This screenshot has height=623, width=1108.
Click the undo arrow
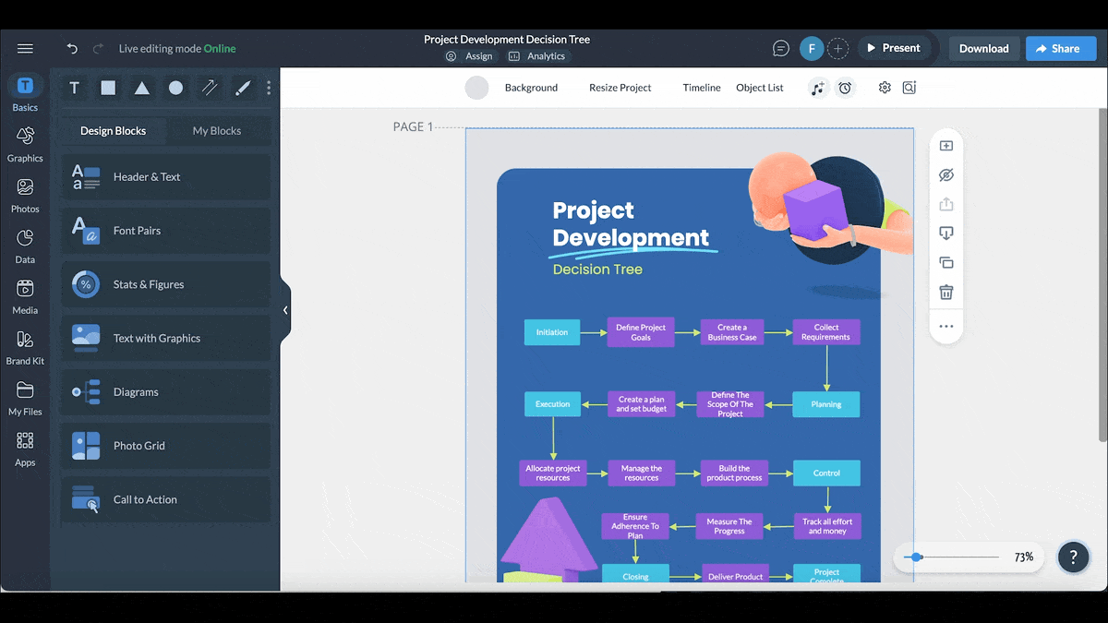(72, 49)
